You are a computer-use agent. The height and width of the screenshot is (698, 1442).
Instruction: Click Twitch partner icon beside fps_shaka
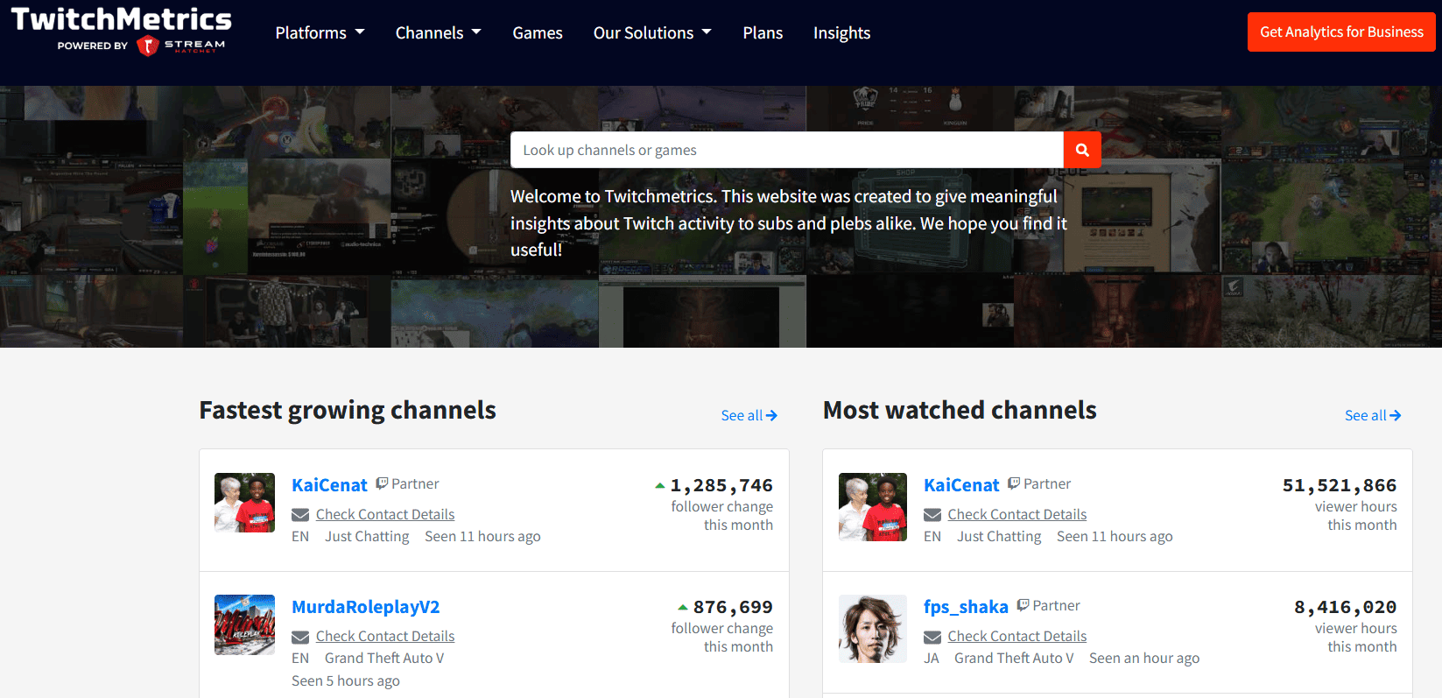1023,605
